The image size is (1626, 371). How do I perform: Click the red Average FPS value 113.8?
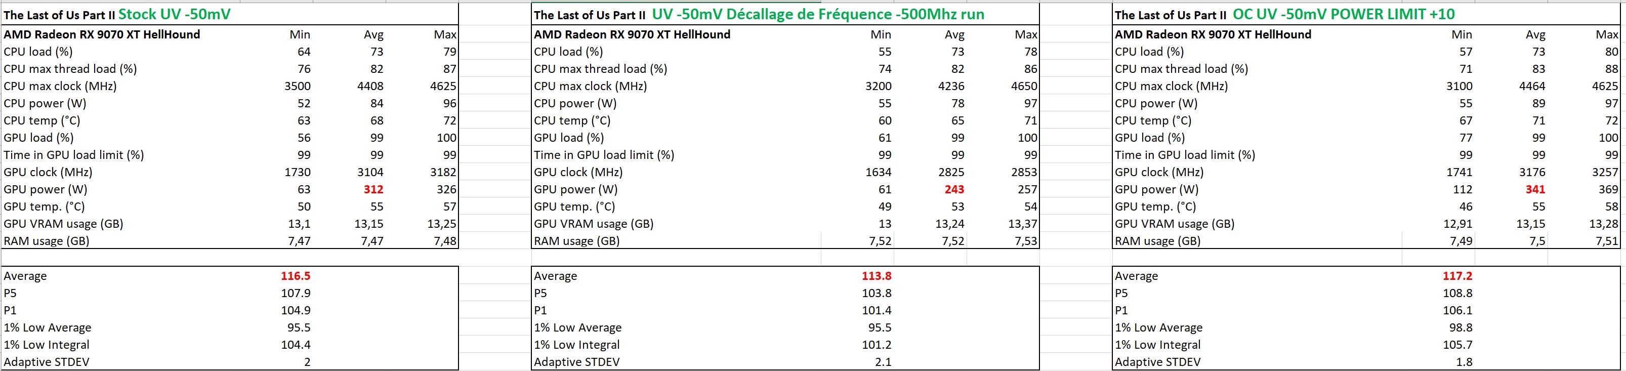click(876, 276)
